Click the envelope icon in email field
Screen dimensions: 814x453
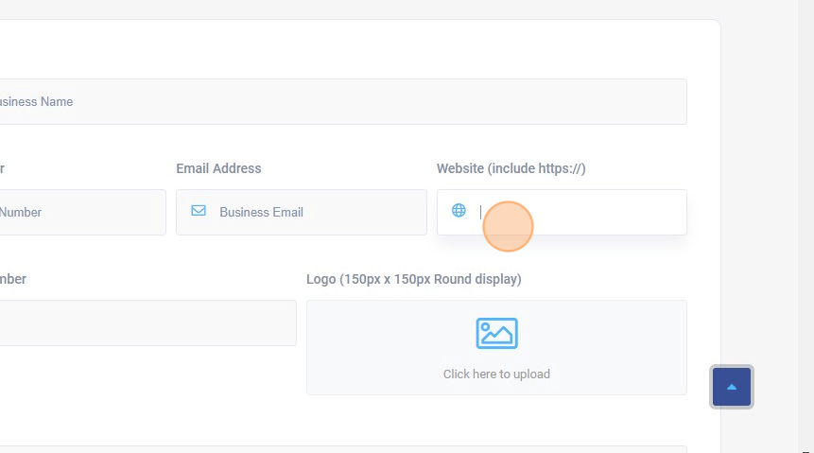(x=199, y=211)
